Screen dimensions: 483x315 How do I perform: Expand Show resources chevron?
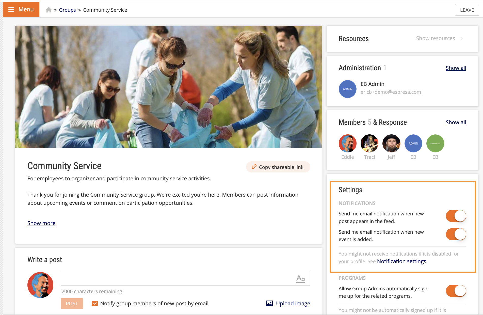(461, 39)
